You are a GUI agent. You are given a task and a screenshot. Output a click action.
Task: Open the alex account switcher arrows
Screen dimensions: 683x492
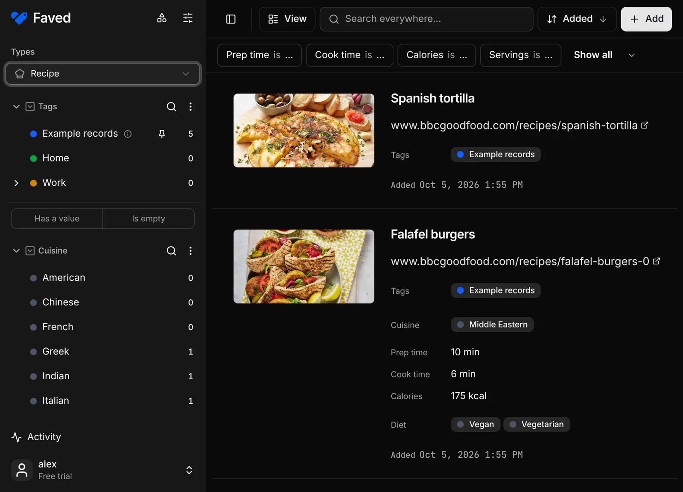click(189, 470)
